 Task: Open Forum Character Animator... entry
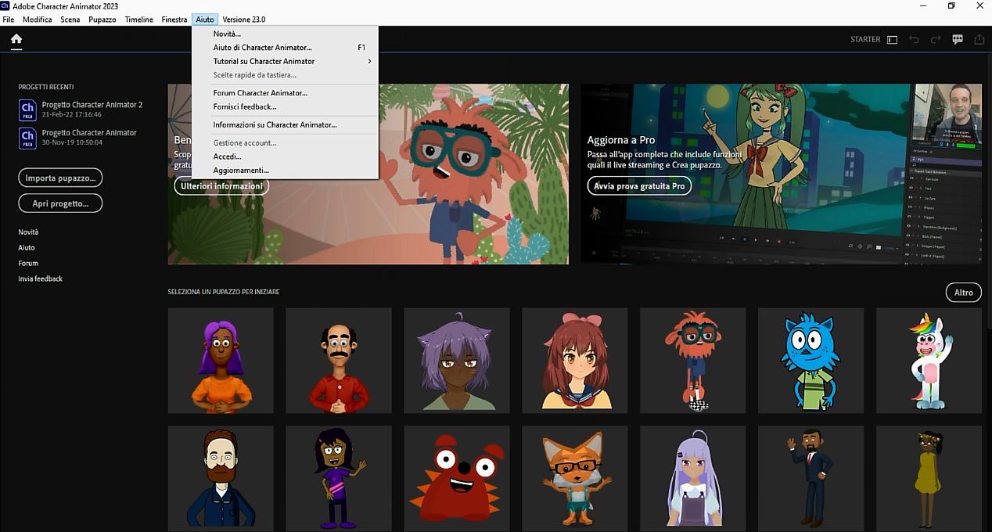pos(285,93)
